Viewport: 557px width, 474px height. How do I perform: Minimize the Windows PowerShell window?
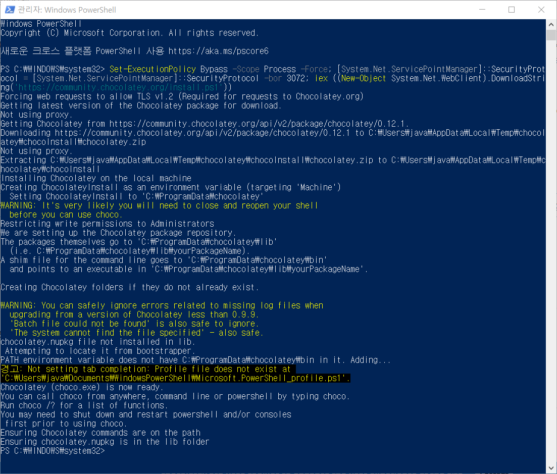pos(482,10)
